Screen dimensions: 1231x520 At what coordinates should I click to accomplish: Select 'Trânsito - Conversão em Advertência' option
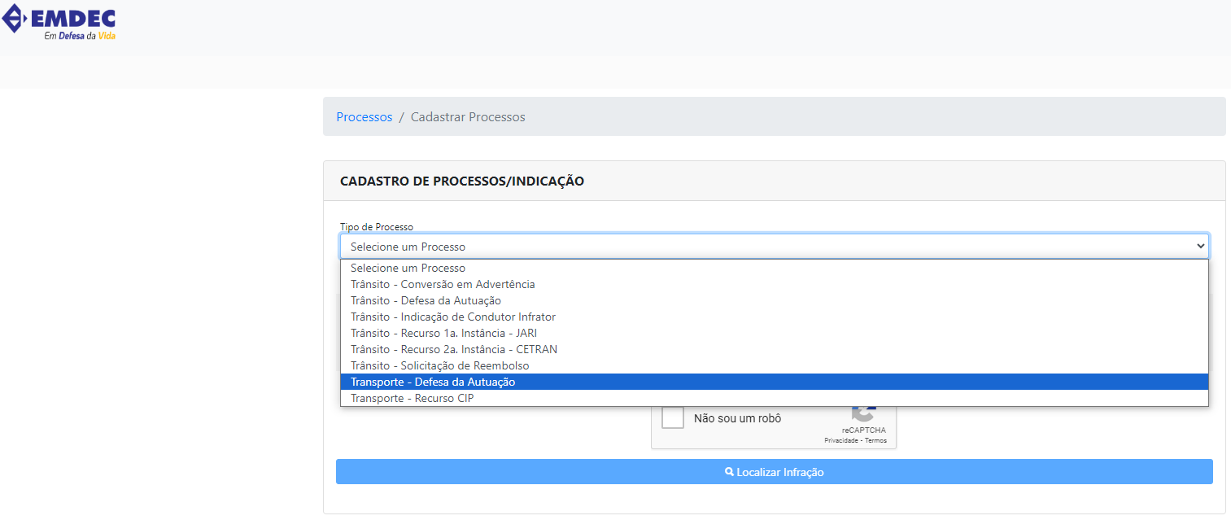click(x=443, y=284)
